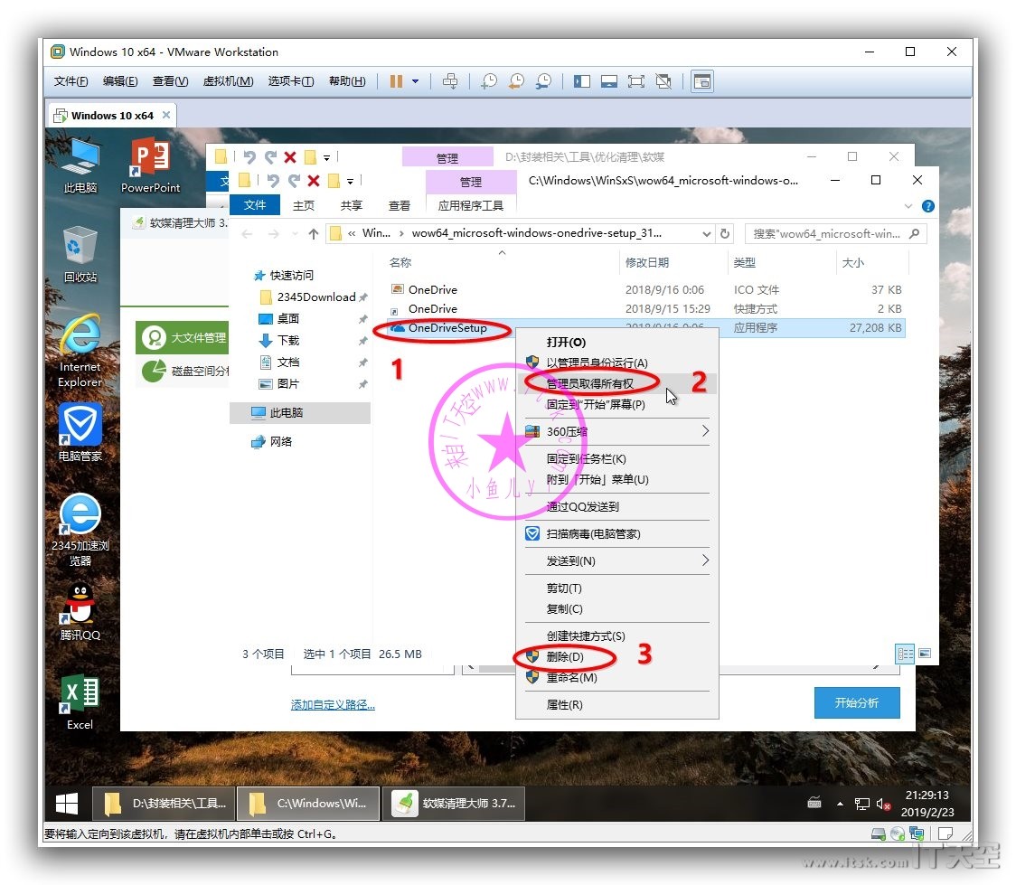This screenshot has height=885, width=1016.
Task: Revert the virtual machine to its snapshot
Action: (516, 81)
